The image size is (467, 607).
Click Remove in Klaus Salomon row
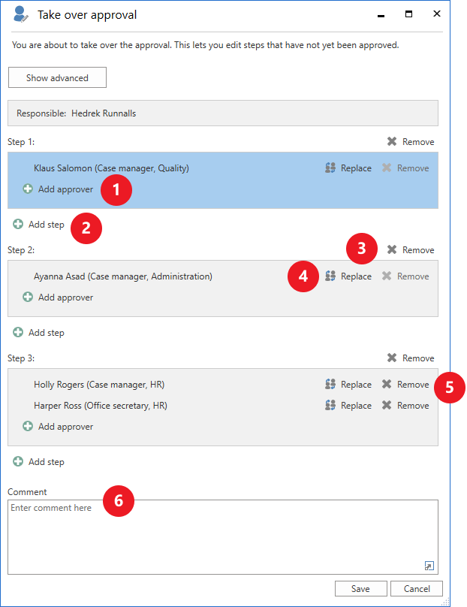(405, 168)
